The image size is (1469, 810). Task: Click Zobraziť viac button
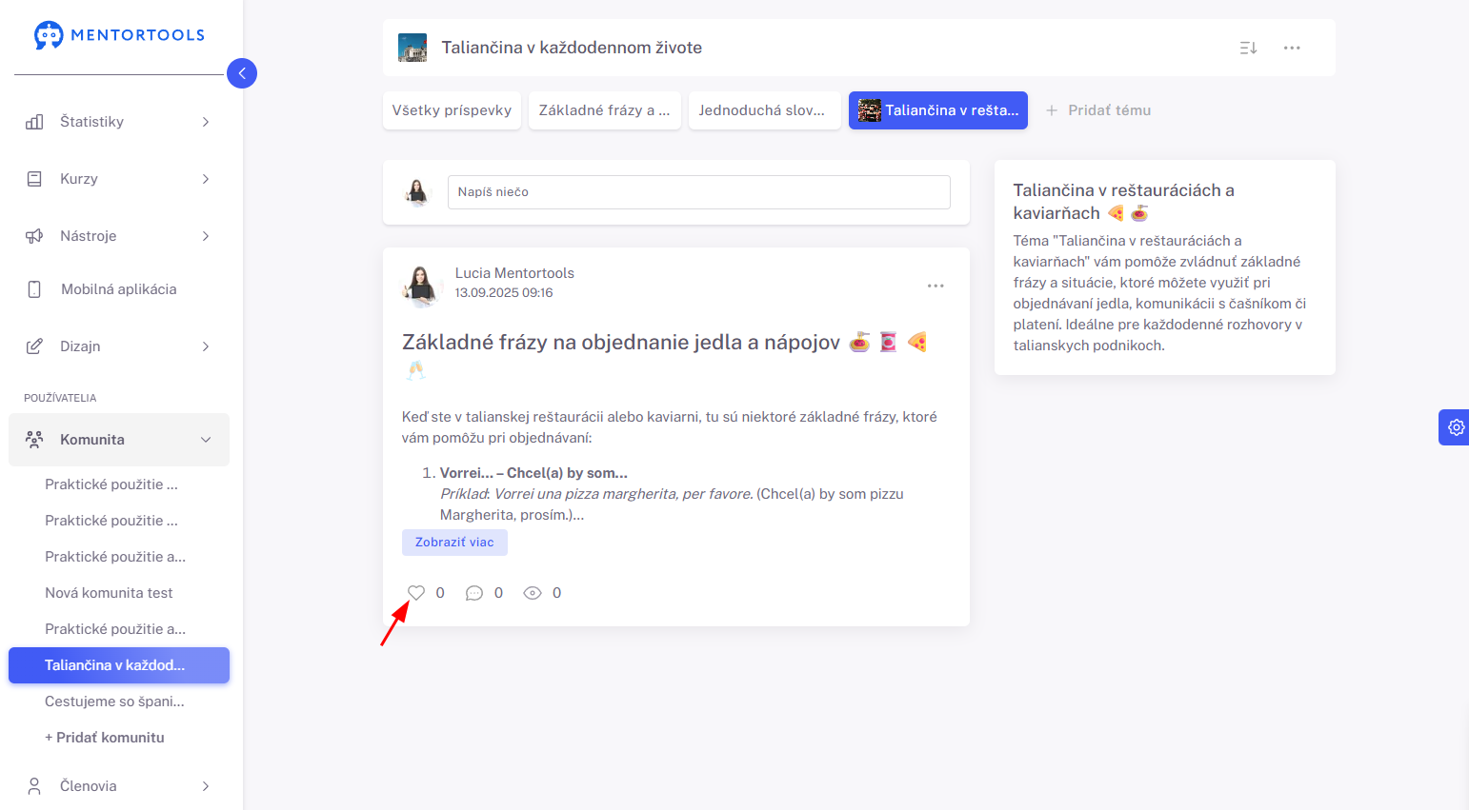tap(454, 543)
